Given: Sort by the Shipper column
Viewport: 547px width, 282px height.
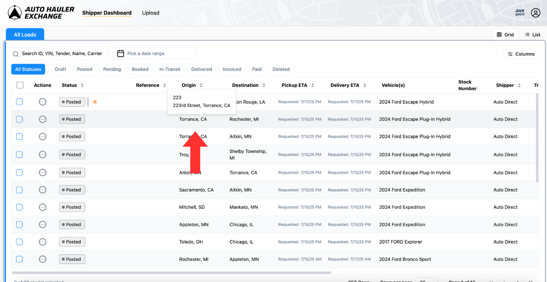Looking at the screenshot, I should coord(509,85).
